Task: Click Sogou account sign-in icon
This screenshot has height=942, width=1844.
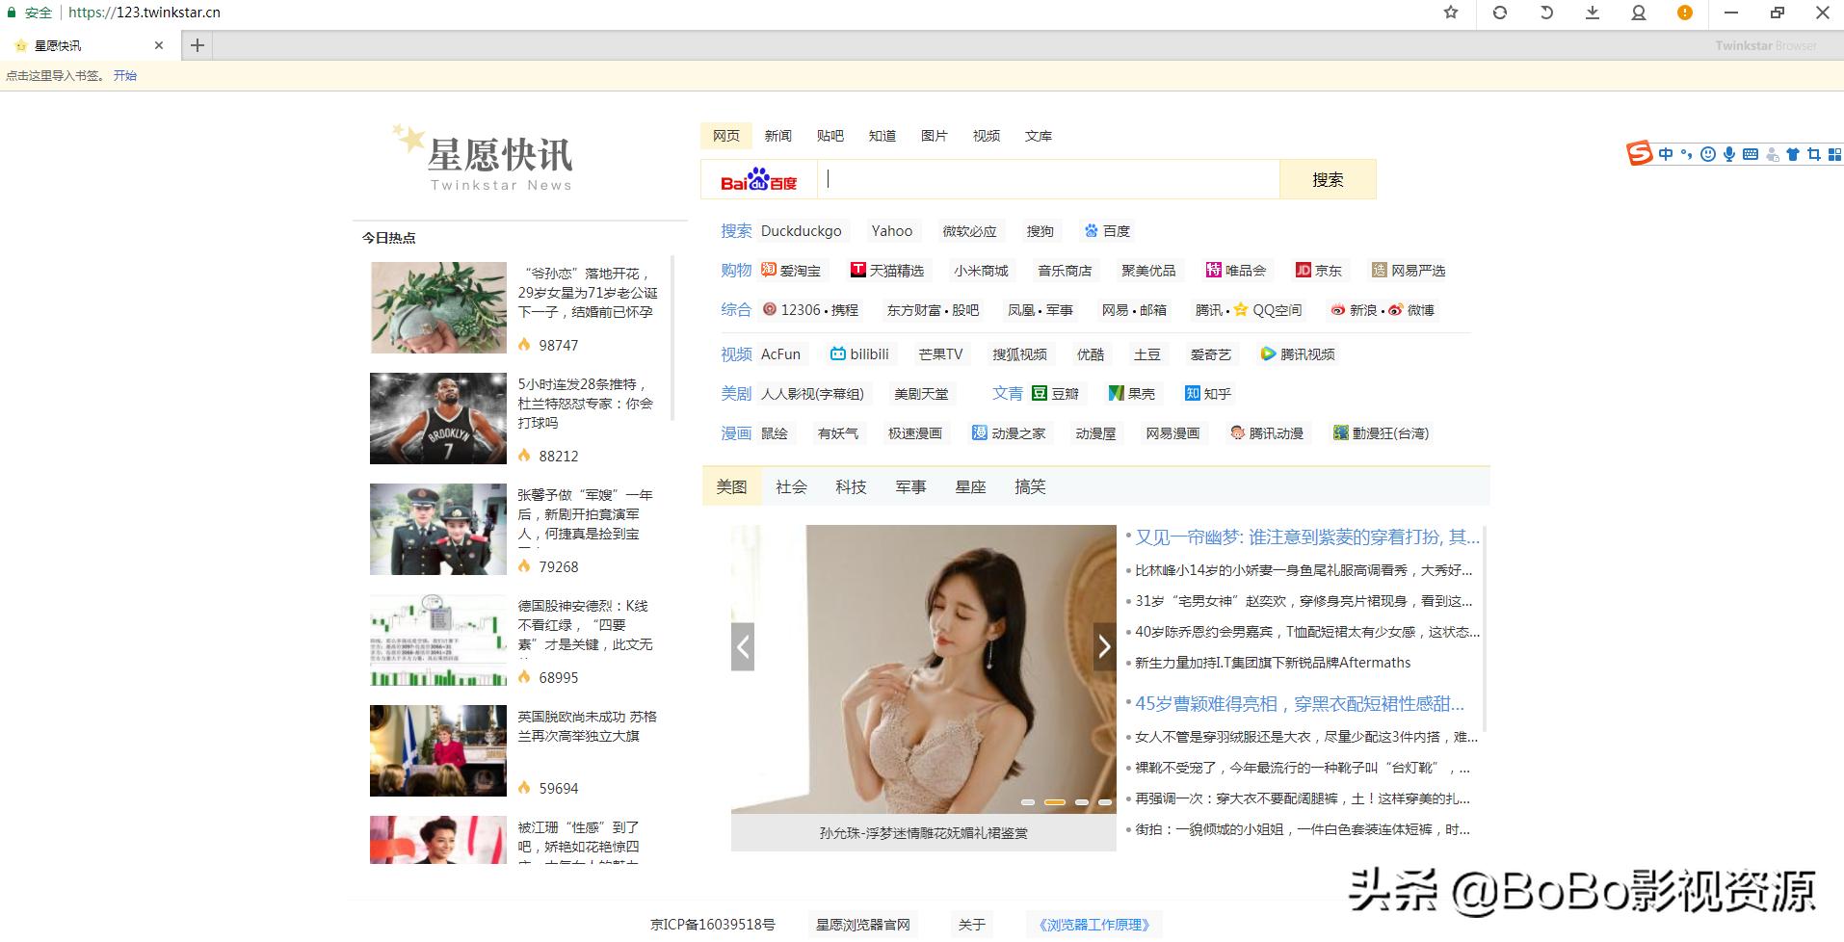Action: coord(1772,154)
